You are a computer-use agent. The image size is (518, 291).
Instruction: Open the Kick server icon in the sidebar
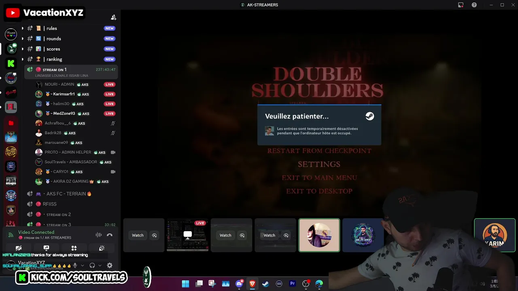click(x=11, y=63)
